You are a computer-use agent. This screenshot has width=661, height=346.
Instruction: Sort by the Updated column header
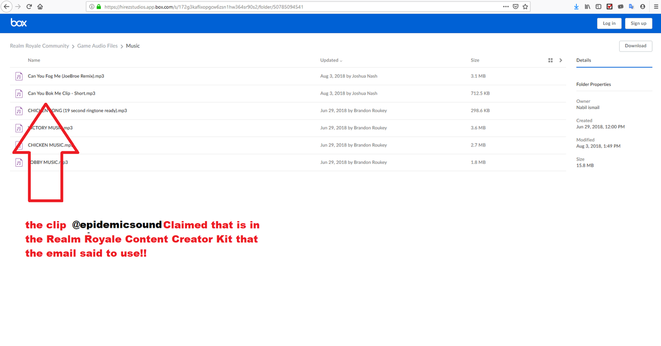(x=331, y=61)
